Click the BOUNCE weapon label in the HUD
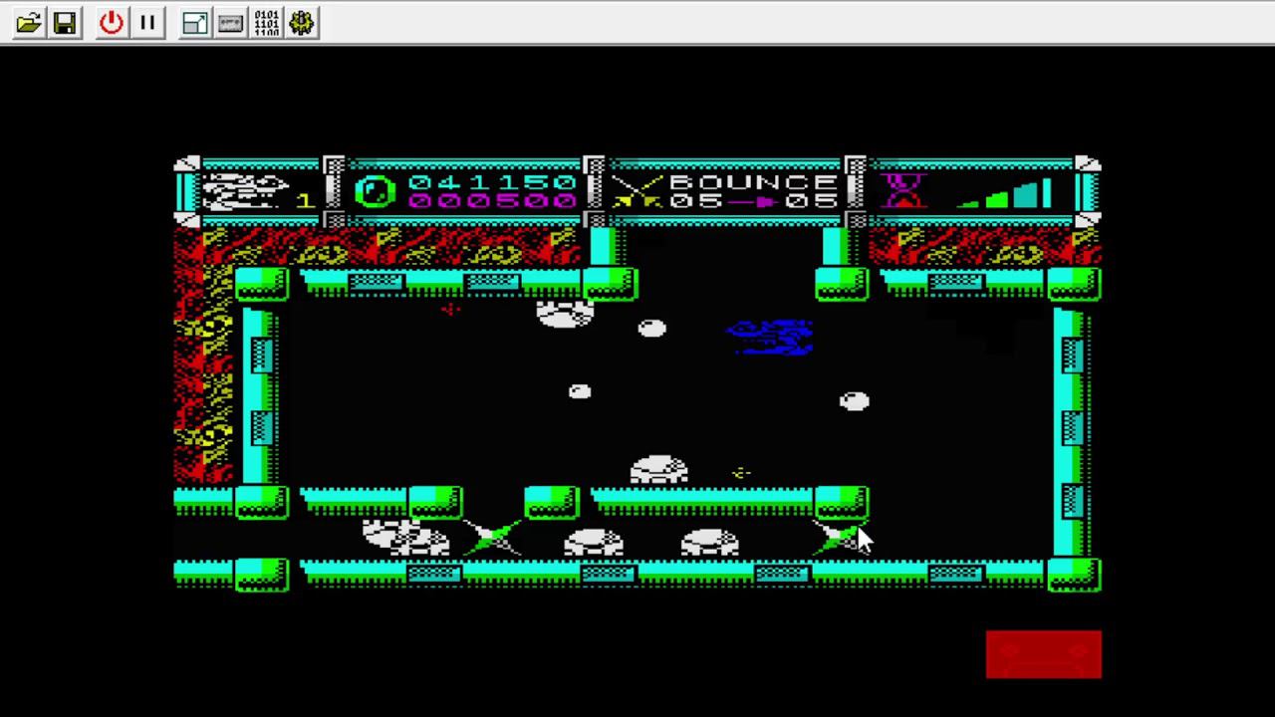 pyautogui.click(x=754, y=182)
